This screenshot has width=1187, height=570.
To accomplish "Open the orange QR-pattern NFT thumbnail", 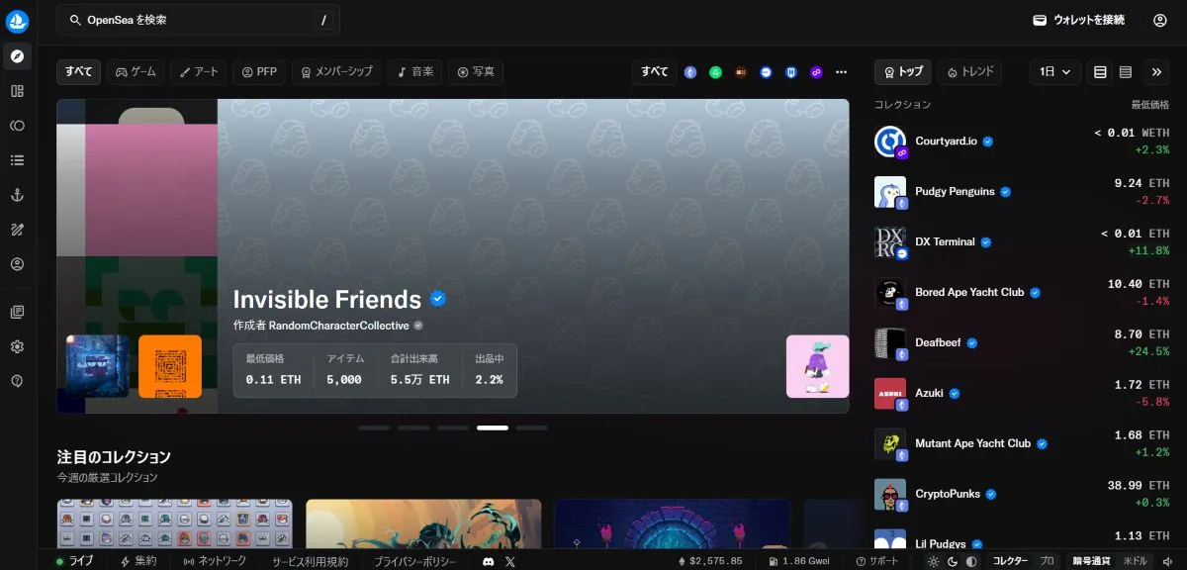I will pos(170,366).
